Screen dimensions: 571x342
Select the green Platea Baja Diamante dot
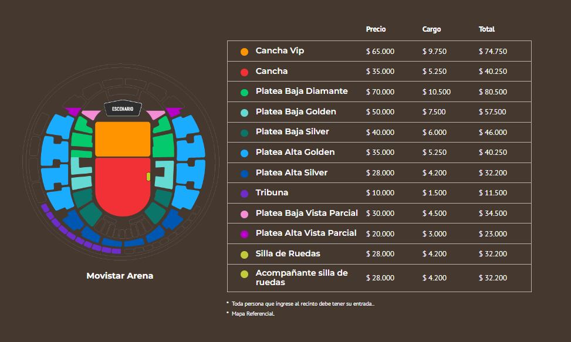(244, 92)
